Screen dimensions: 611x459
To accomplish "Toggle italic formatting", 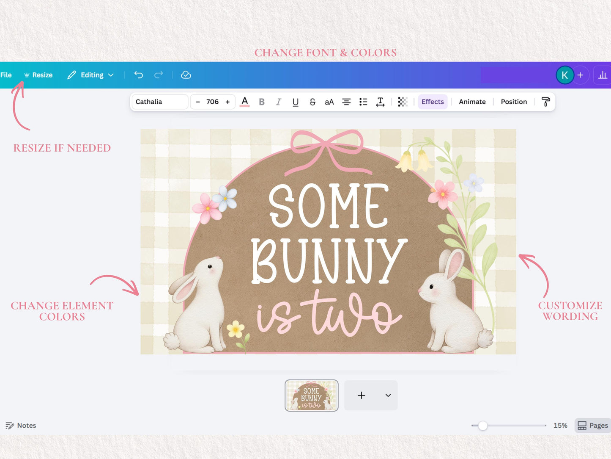I will pos(278,102).
